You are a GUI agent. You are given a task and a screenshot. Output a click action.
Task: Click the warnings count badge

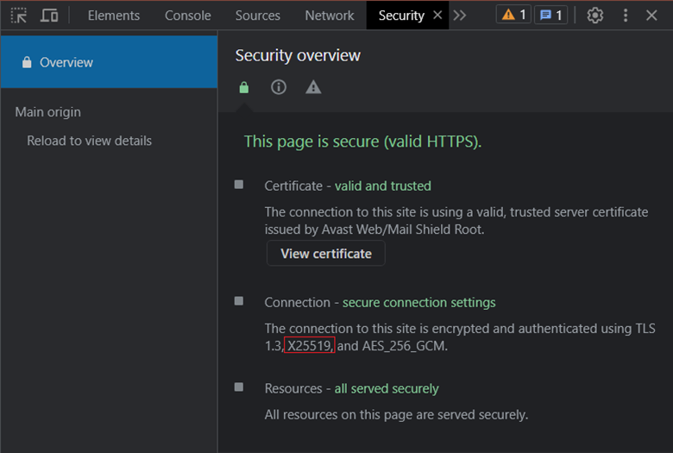point(513,15)
